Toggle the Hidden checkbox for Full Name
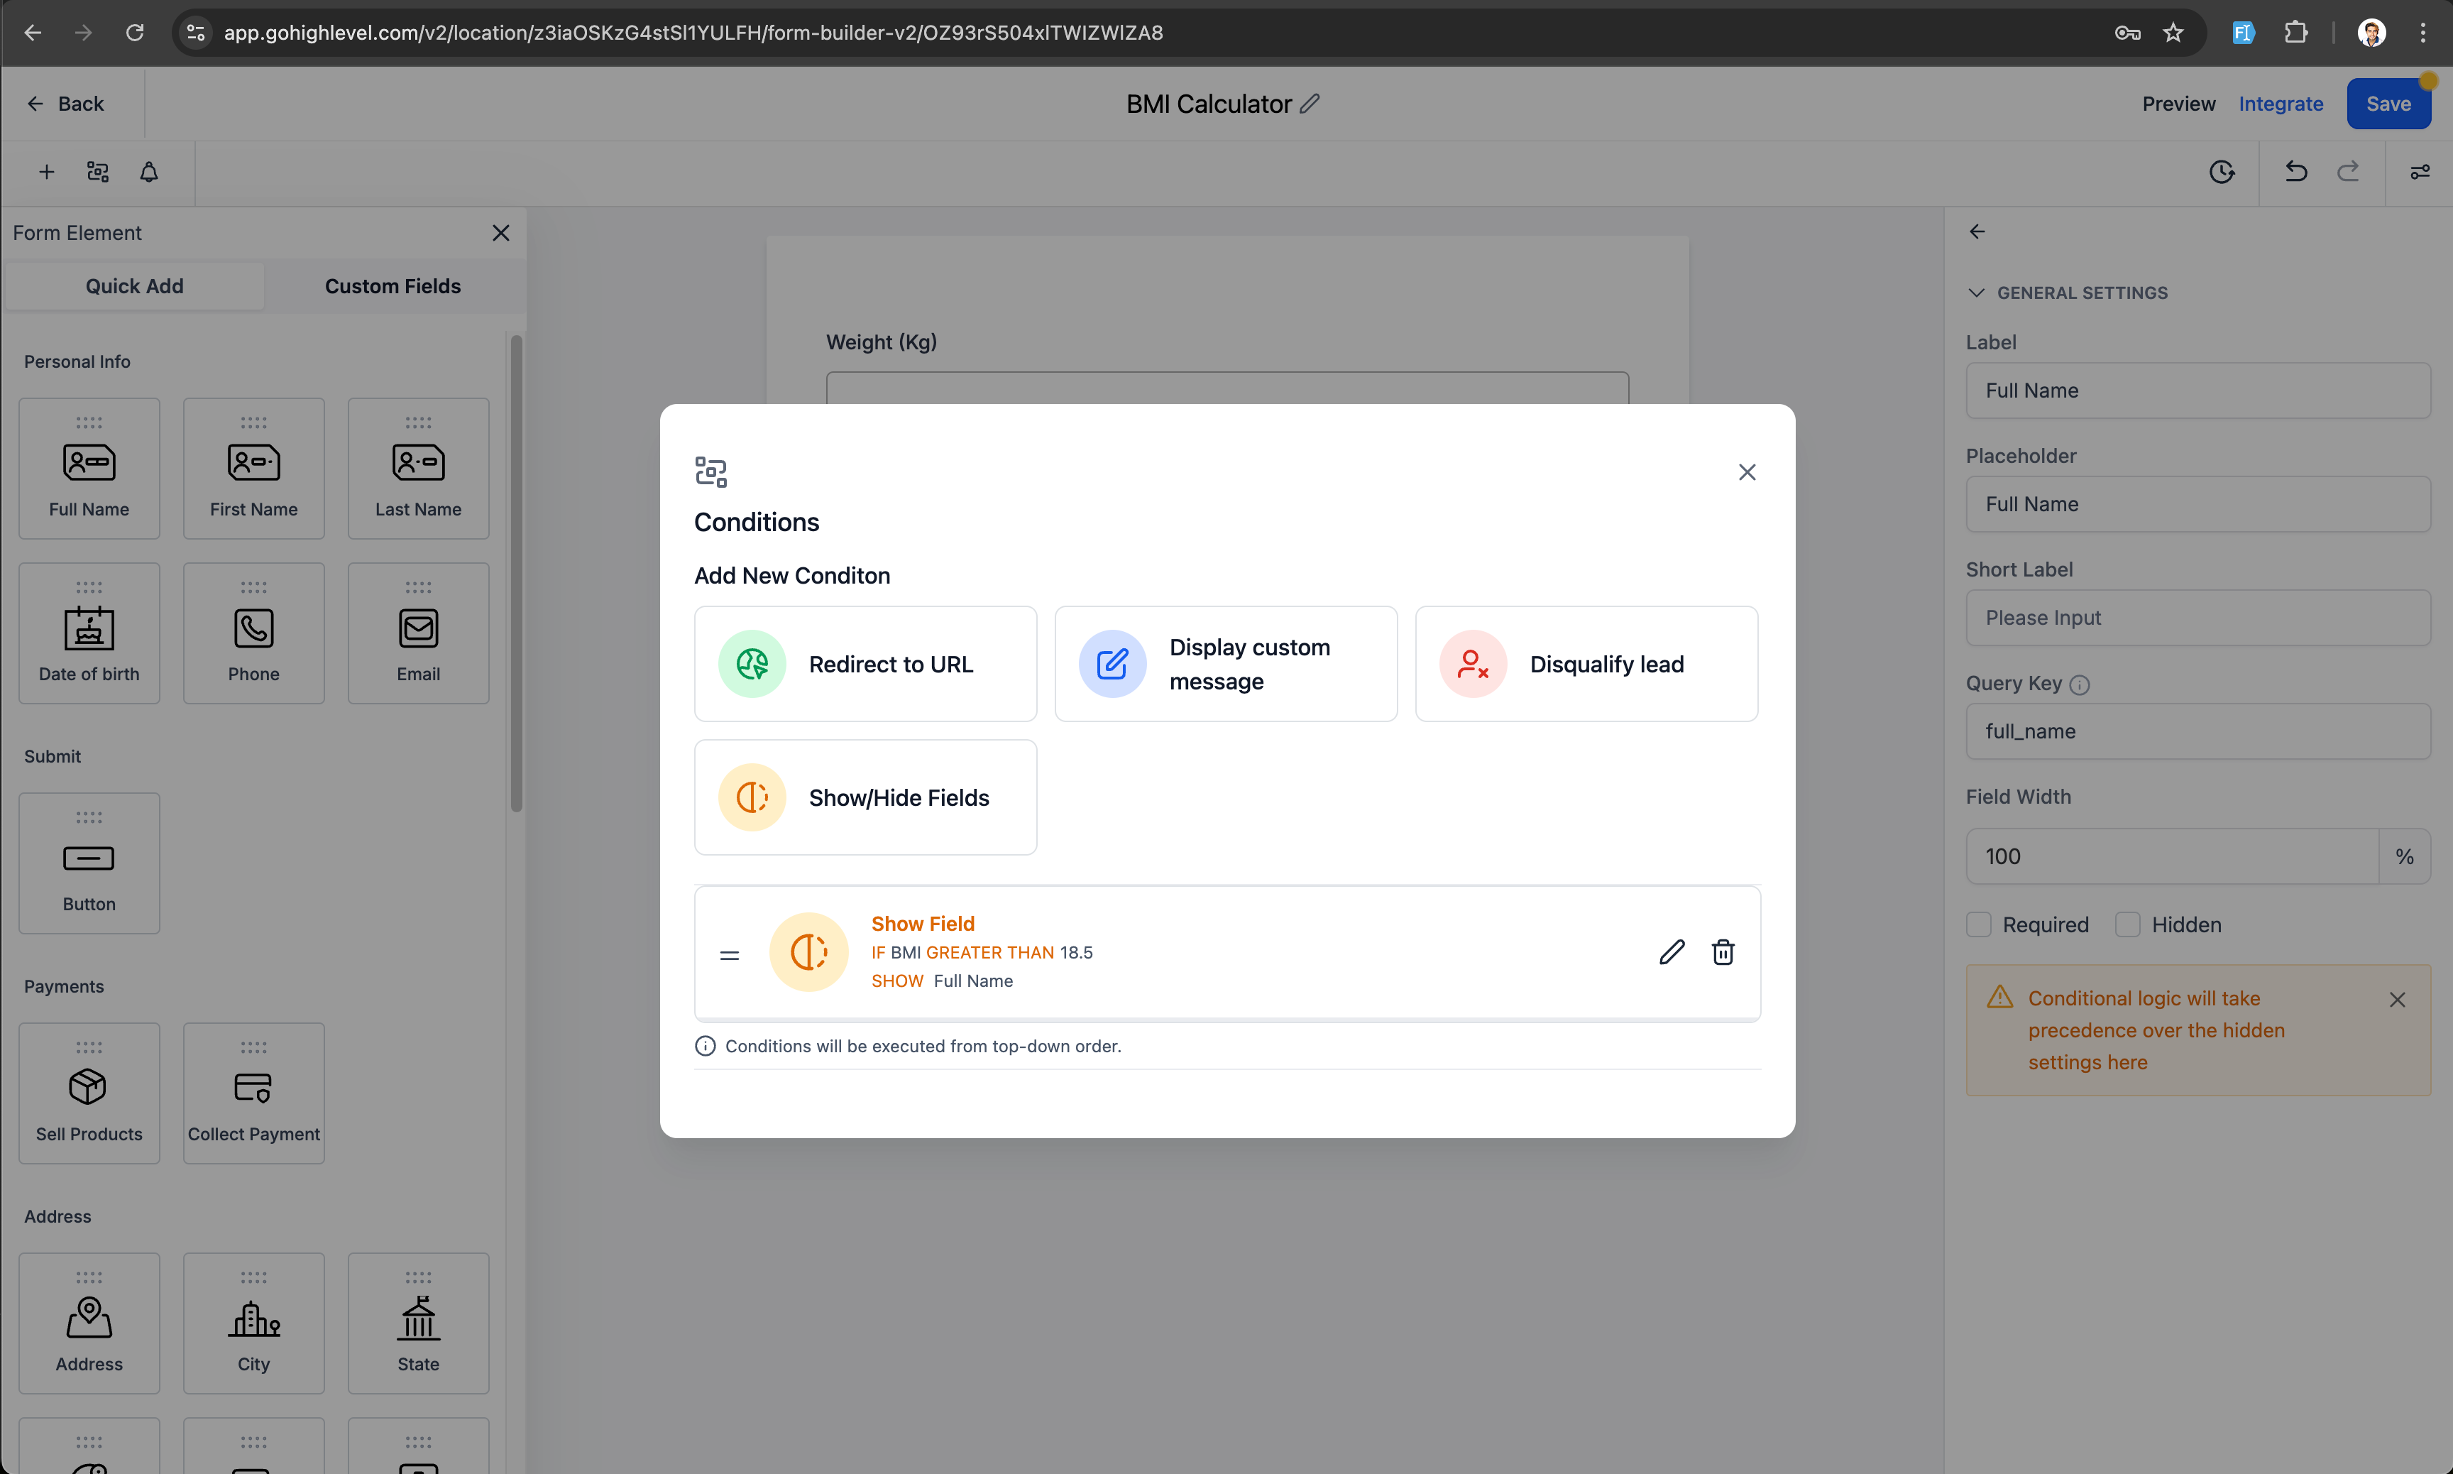The height and width of the screenshot is (1474, 2453). click(2129, 924)
